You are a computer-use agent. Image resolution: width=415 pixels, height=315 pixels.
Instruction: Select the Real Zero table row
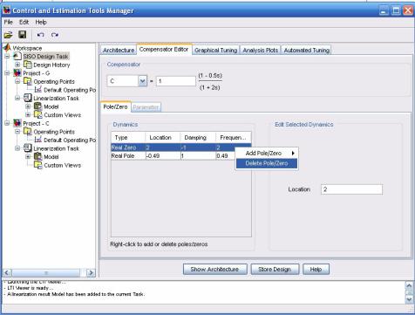tap(181, 147)
